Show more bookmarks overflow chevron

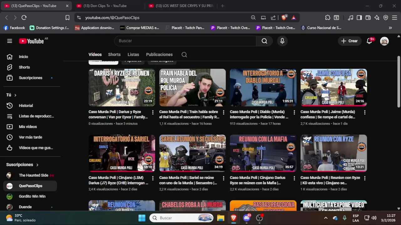[x=390, y=28]
